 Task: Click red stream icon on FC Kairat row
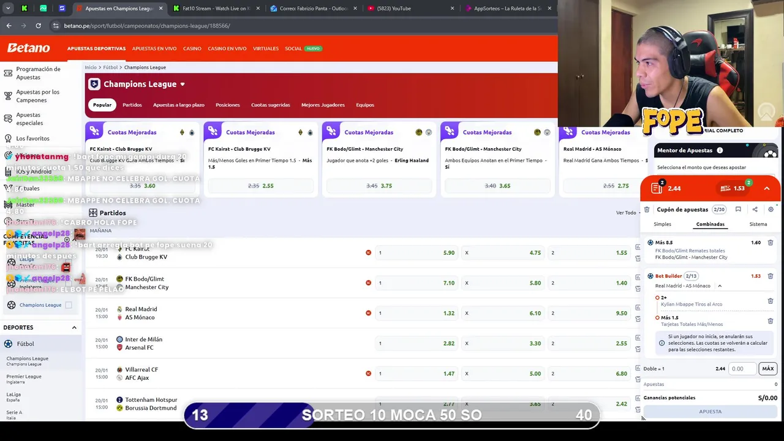point(368,252)
